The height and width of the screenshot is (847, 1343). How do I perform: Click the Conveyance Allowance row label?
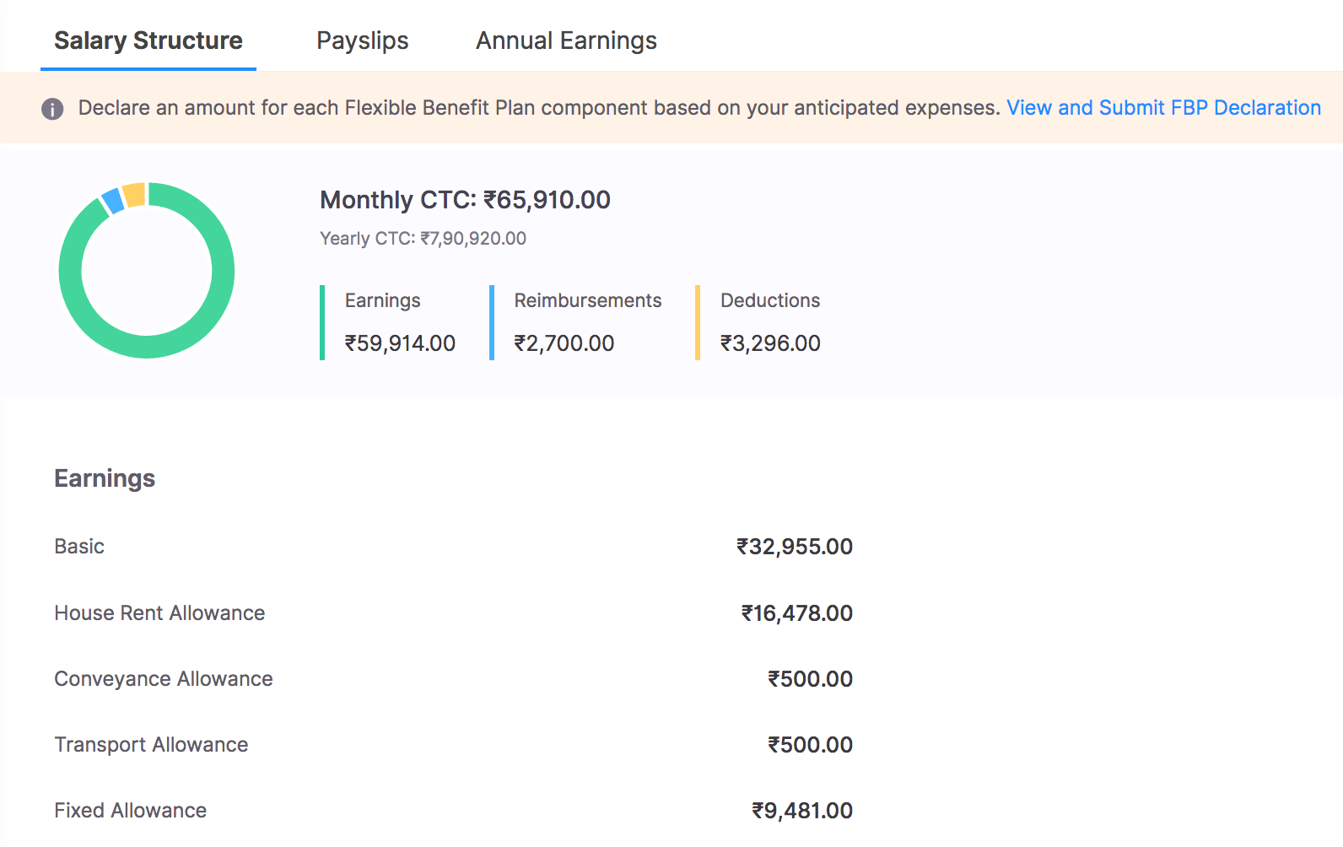[x=164, y=679]
